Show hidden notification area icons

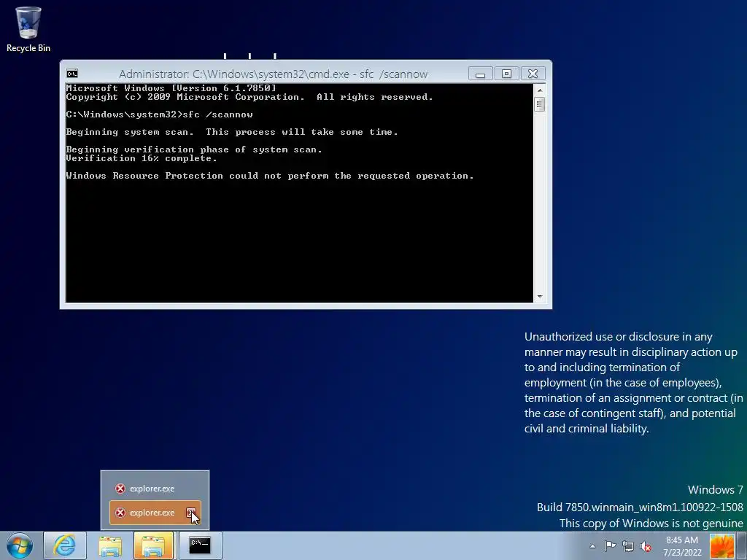click(x=592, y=546)
